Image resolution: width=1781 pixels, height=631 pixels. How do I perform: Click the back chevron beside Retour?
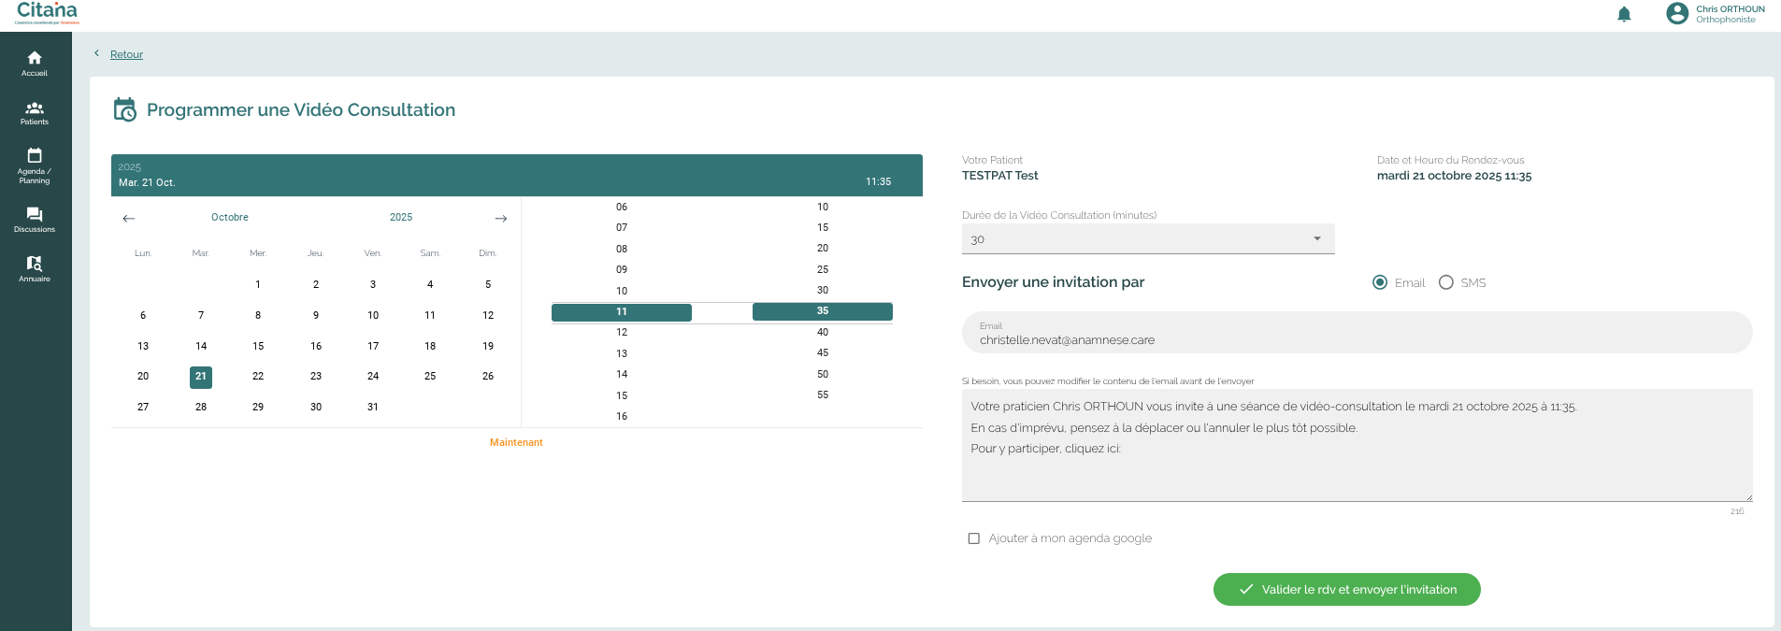tap(96, 53)
